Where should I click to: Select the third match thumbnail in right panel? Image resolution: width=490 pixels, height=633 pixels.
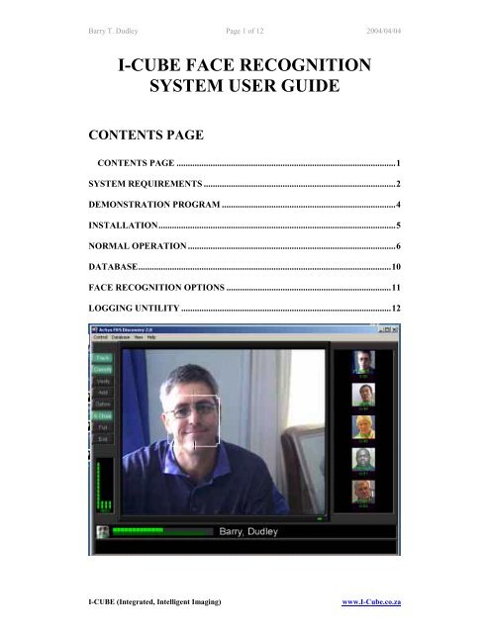pyautogui.click(x=363, y=426)
